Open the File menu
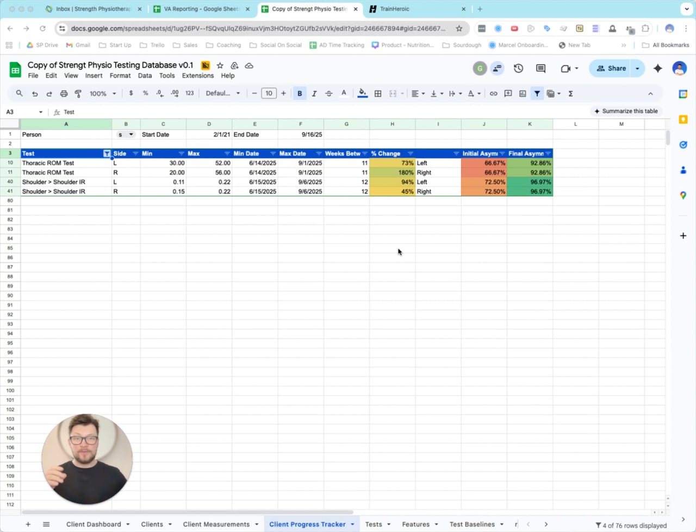696x532 pixels. (33, 75)
